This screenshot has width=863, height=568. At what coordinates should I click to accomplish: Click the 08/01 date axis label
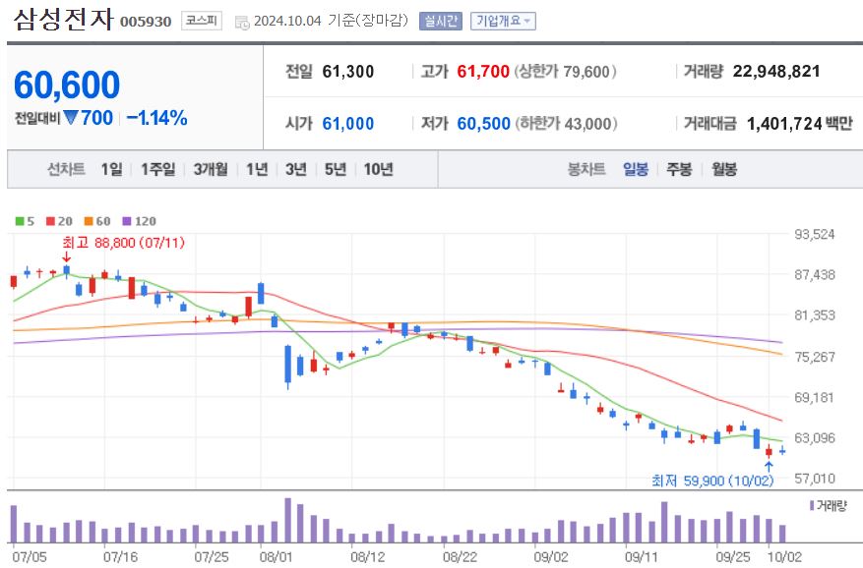click(x=277, y=557)
